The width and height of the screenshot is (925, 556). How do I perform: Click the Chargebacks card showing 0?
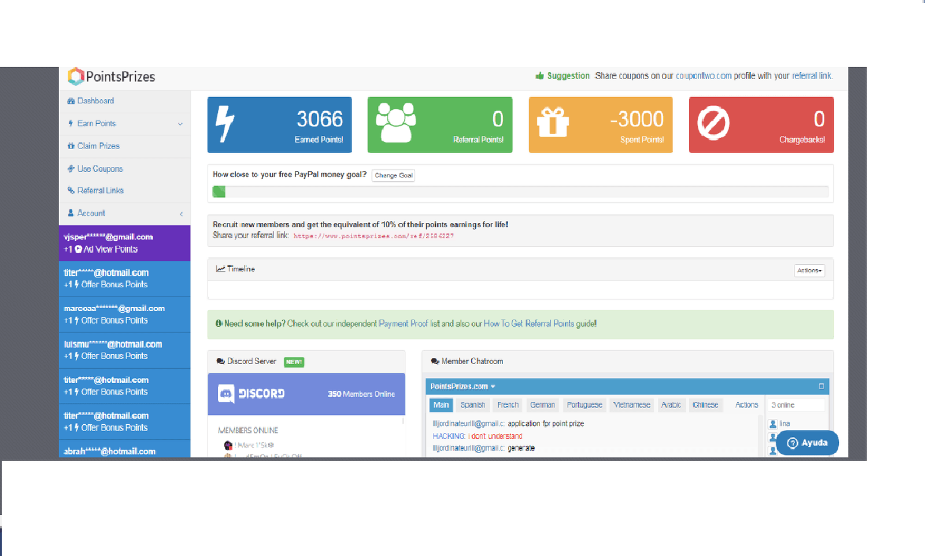click(761, 125)
